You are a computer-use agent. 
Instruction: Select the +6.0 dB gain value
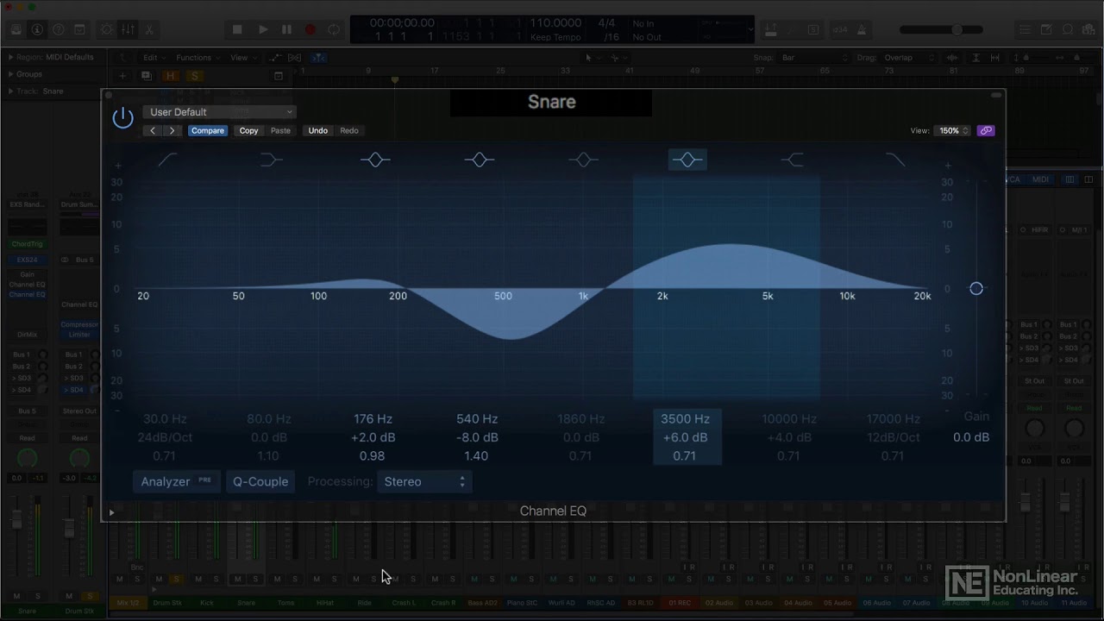[686, 437]
